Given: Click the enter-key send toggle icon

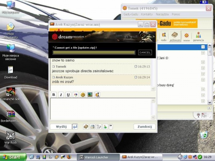Looking at the screenshot, I should pos(75,127).
